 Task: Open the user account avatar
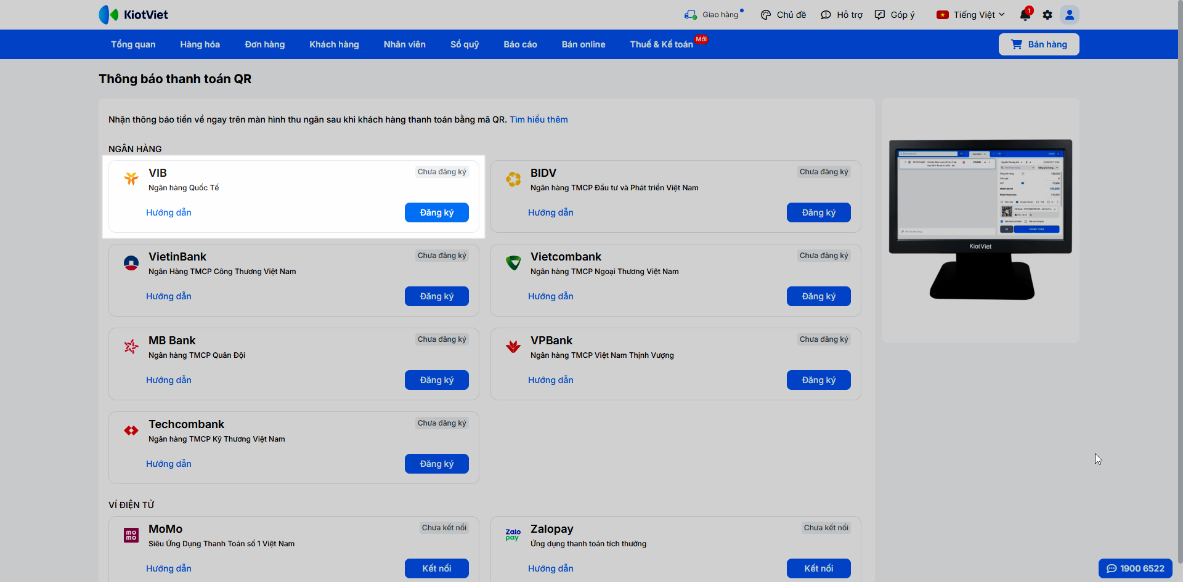tap(1070, 15)
